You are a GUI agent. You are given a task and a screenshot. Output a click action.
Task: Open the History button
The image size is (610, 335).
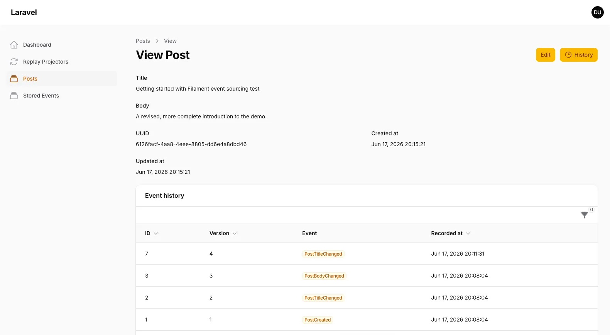coord(579,55)
